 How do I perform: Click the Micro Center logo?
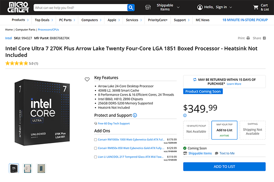pyautogui.click(x=16, y=7)
